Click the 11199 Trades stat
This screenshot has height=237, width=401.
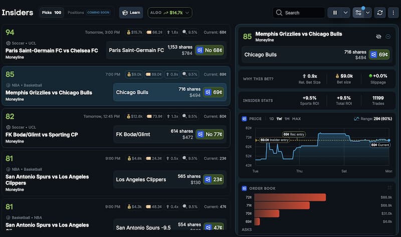(x=378, y=101)
